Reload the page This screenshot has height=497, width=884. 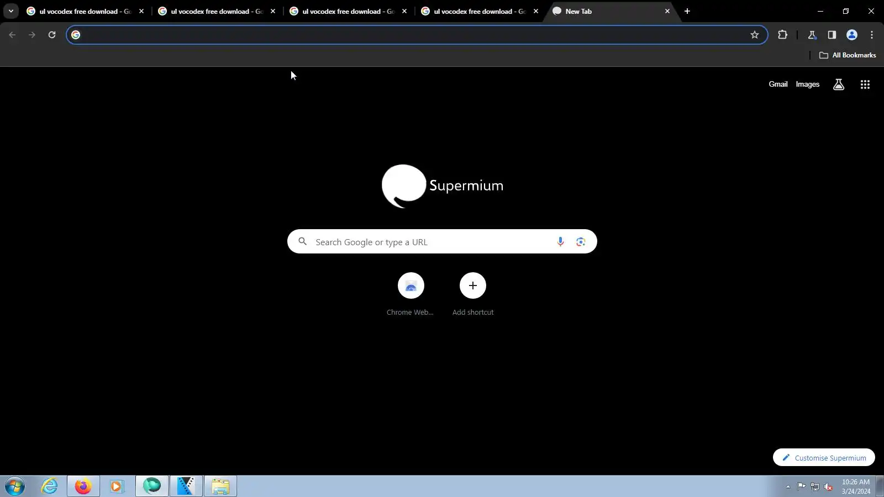click(52, 35)
